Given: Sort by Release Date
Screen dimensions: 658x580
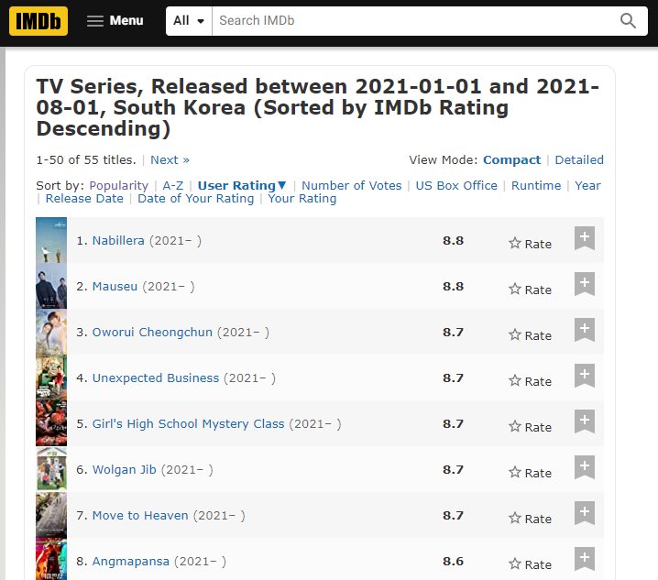Looking at the screenshot, I should [84, 199].
